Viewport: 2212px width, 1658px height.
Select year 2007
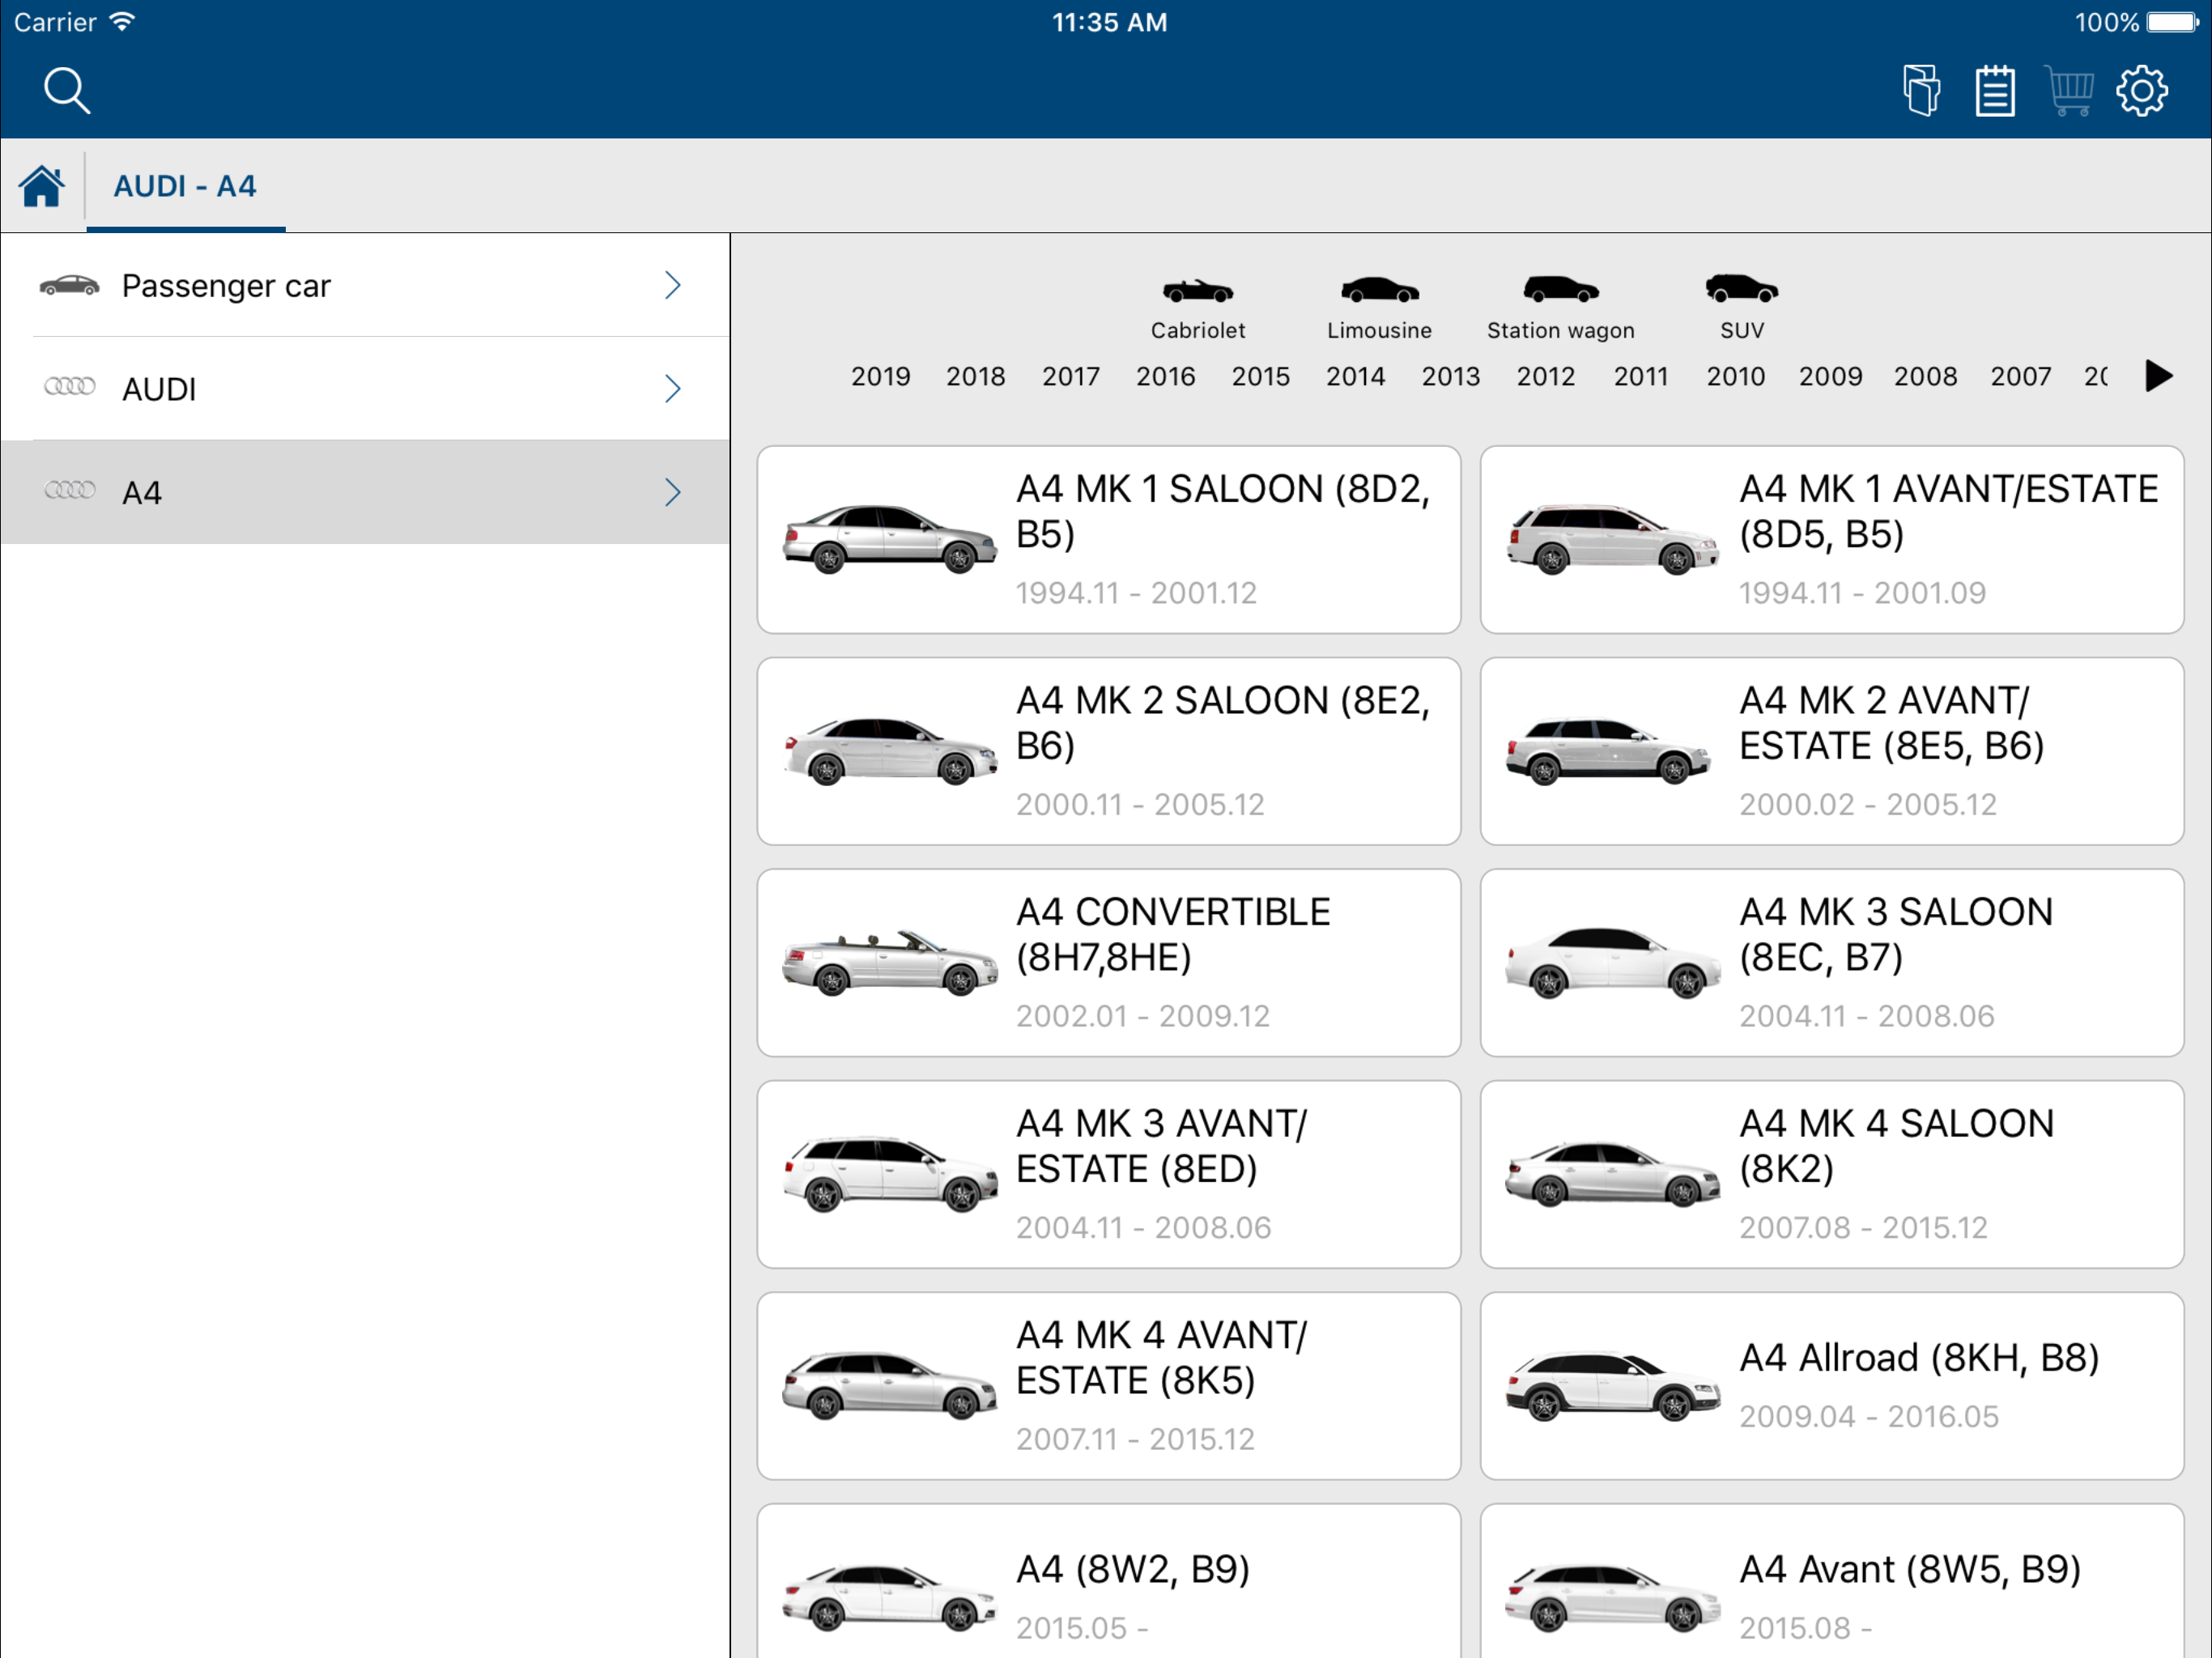tap(2020, 377)
